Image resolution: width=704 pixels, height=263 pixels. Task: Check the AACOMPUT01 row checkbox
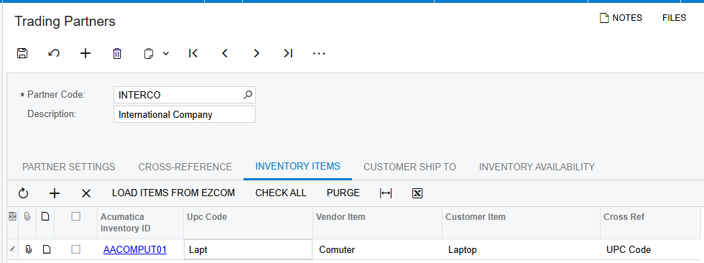(76, 249)
